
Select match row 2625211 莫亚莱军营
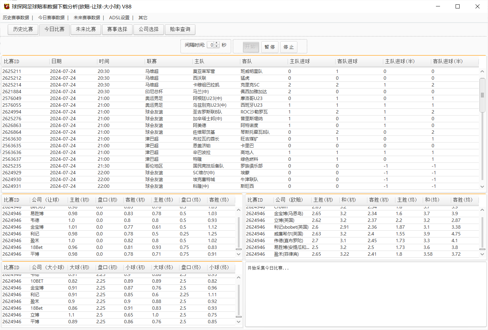240,71
